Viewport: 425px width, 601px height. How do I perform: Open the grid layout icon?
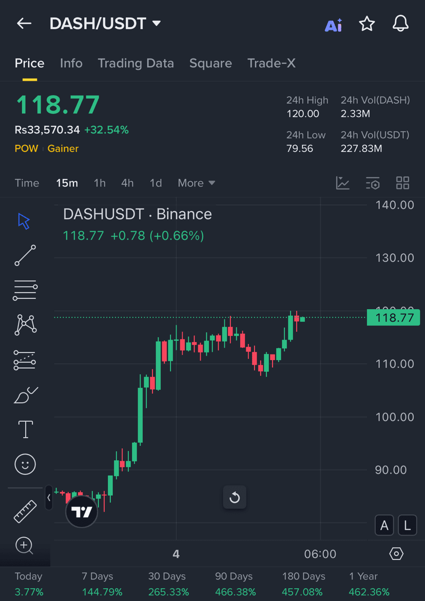tap(403, 183)
